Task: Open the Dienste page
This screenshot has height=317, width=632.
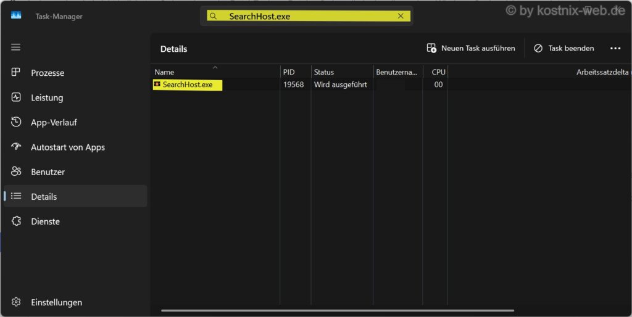Action: (x=75, y=221)
